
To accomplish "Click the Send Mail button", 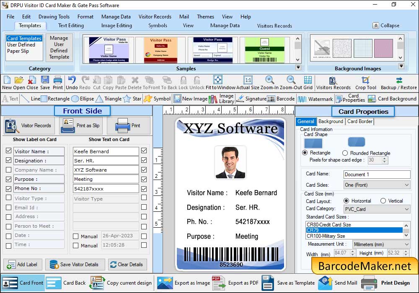I will click(x=338, y=283).
